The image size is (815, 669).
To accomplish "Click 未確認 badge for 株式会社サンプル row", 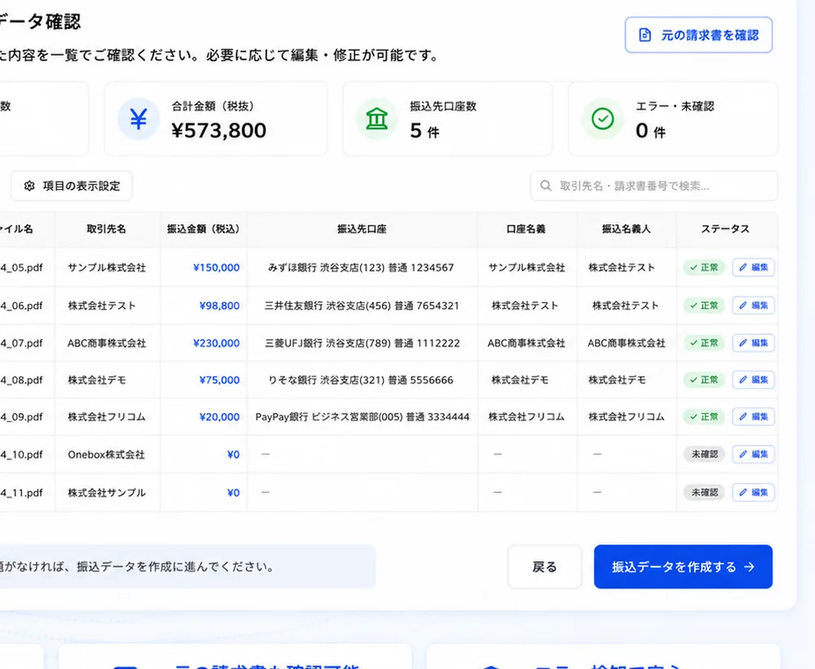I will pos(704,491).
